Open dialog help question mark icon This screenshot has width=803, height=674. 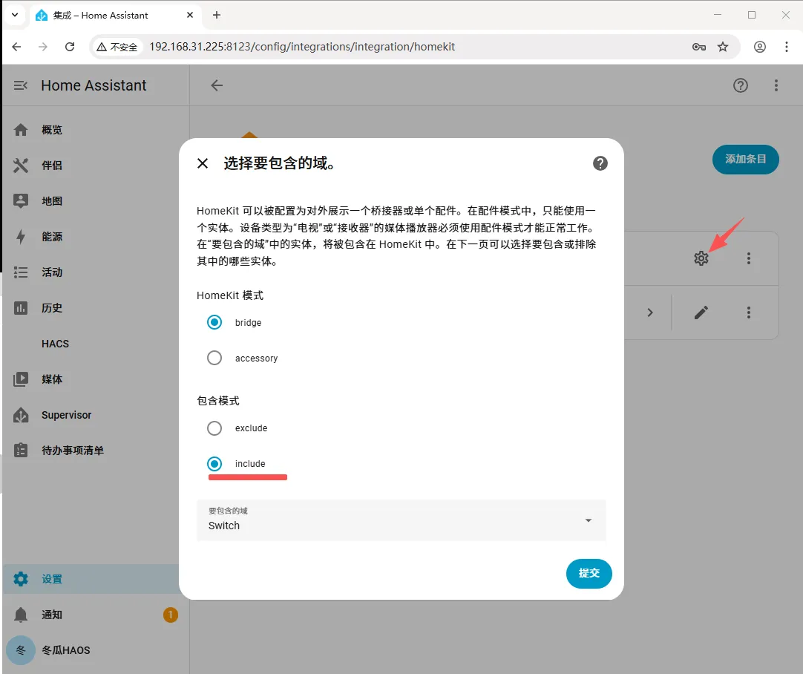(x=600, y=163)
